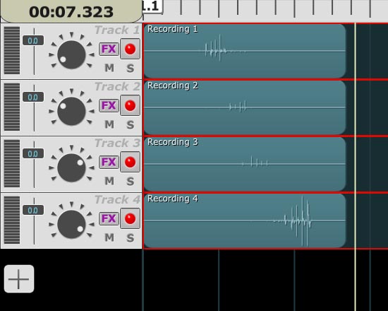This screenshot has width=388, height=311.
Task: Open FX effects for Track 4
Action: tap(109, 218)
